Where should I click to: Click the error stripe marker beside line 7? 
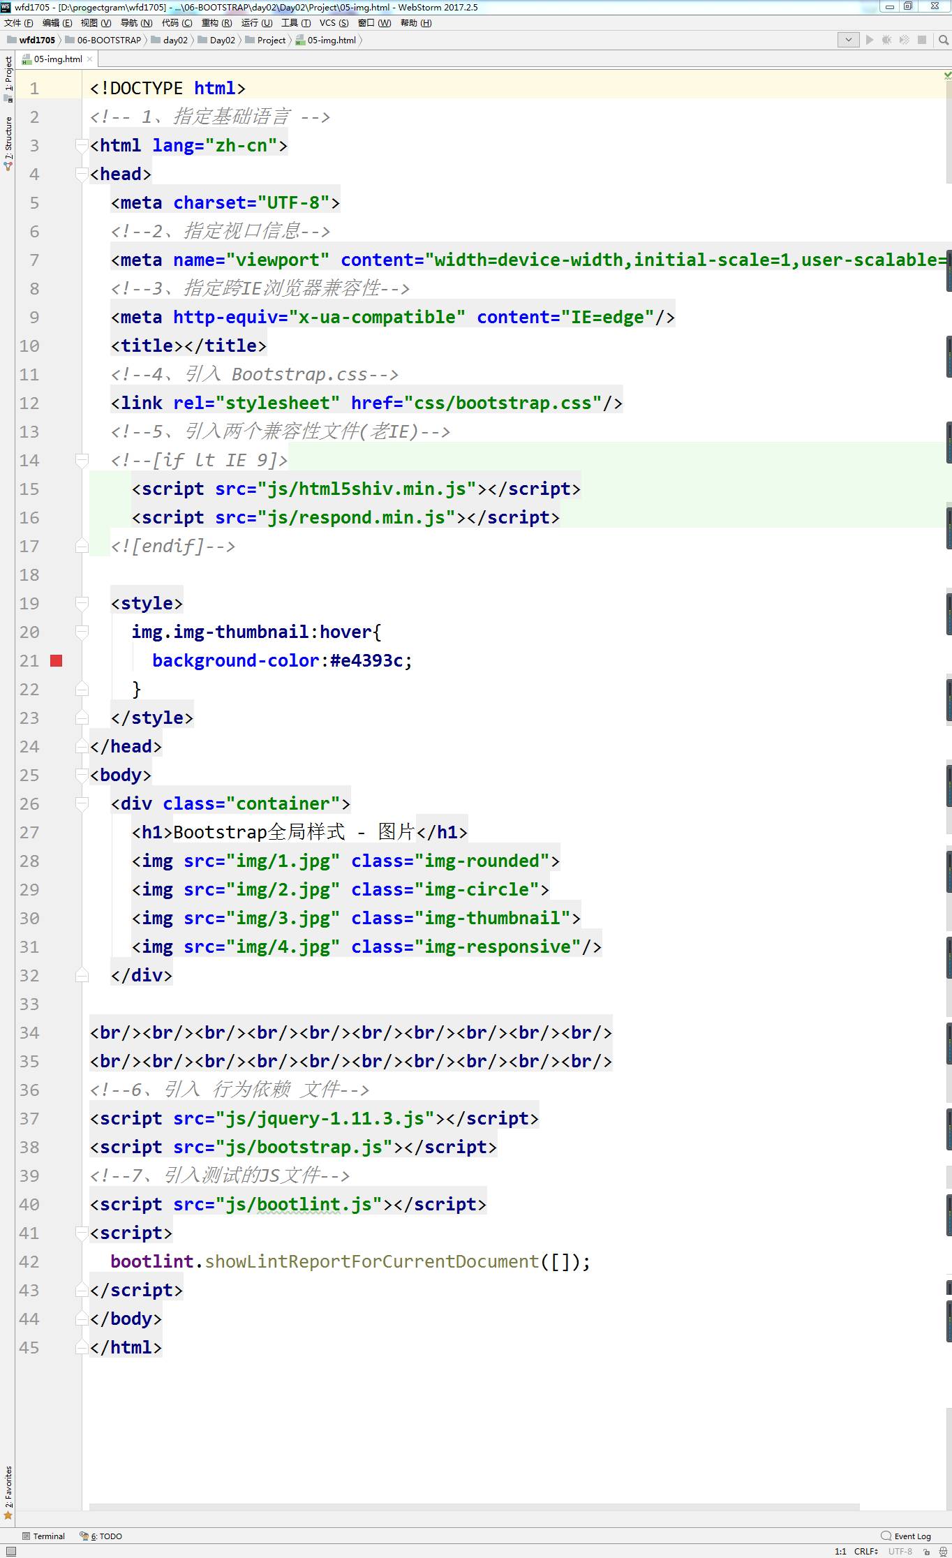coord(949,270)
